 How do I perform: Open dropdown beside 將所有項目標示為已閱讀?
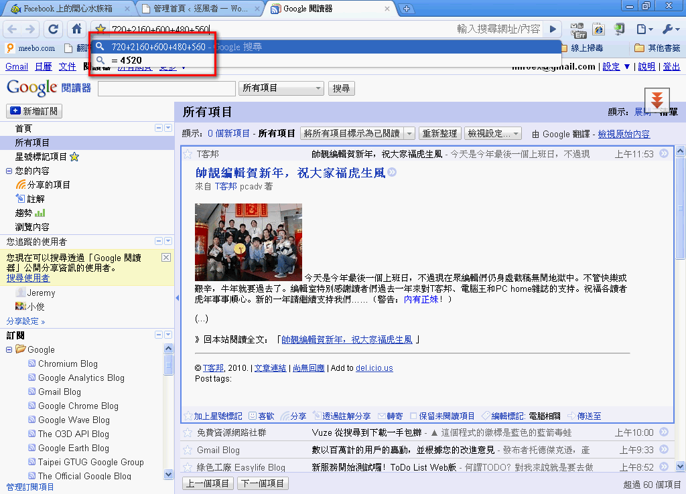[x=409, y=134]
